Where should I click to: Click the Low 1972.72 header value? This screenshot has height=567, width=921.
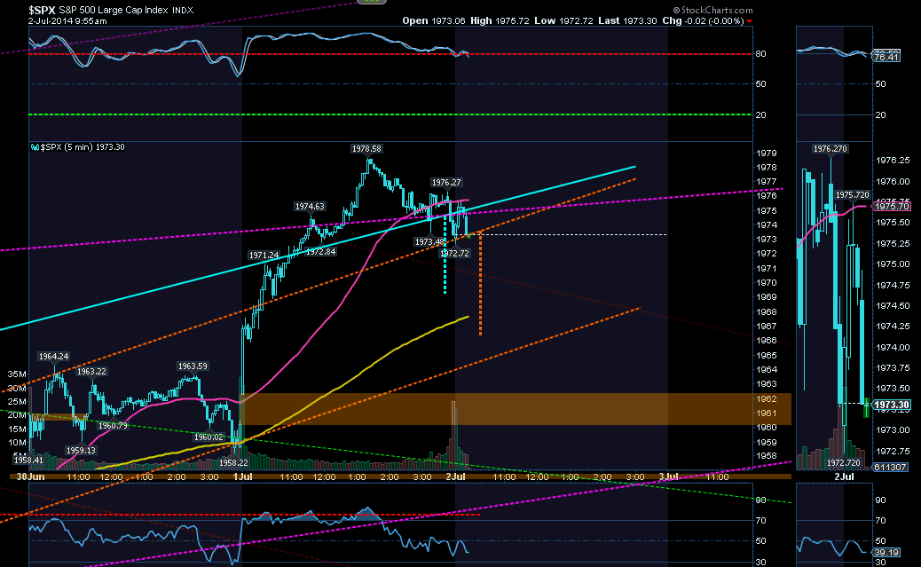563,20
